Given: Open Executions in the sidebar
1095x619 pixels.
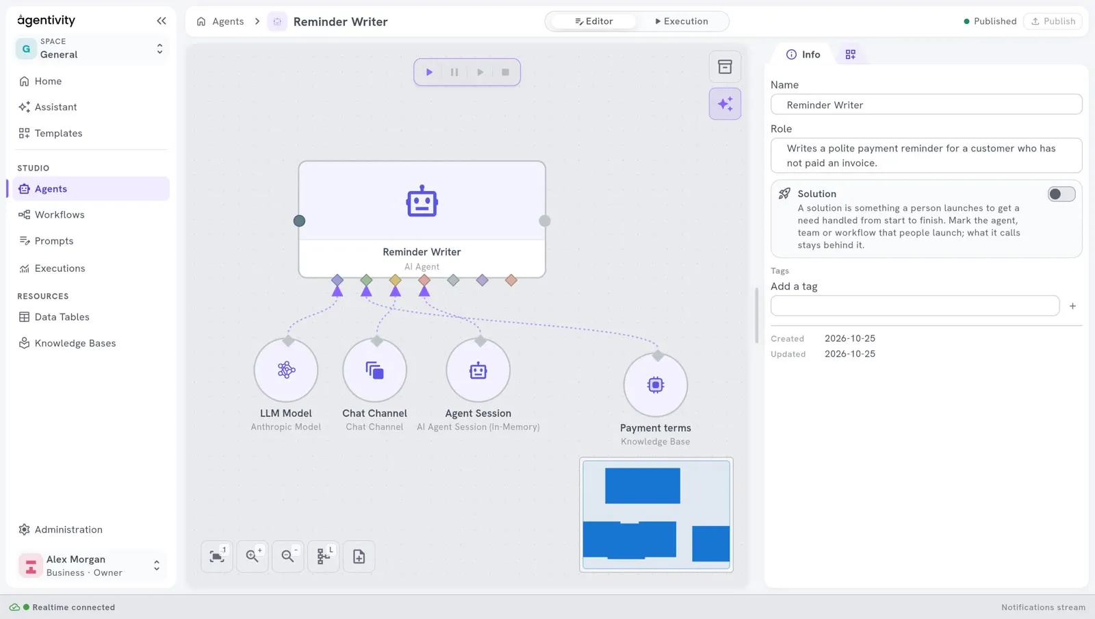Looking at the screenshot, I should (x=91, y=268).
